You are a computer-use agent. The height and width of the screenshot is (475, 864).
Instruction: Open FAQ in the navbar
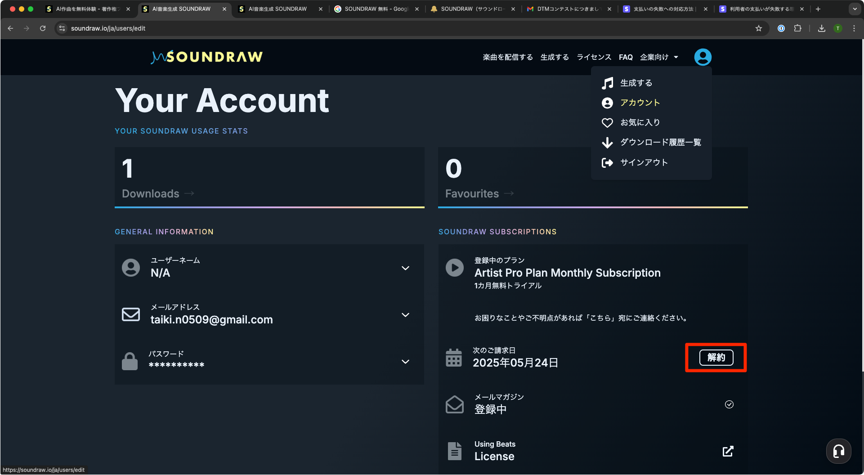click(626, 57)
